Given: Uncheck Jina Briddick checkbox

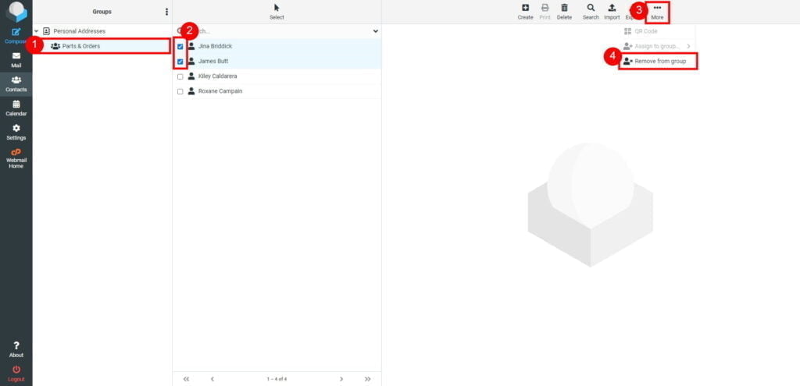Looking at the screenshot, I should (180, 46).
